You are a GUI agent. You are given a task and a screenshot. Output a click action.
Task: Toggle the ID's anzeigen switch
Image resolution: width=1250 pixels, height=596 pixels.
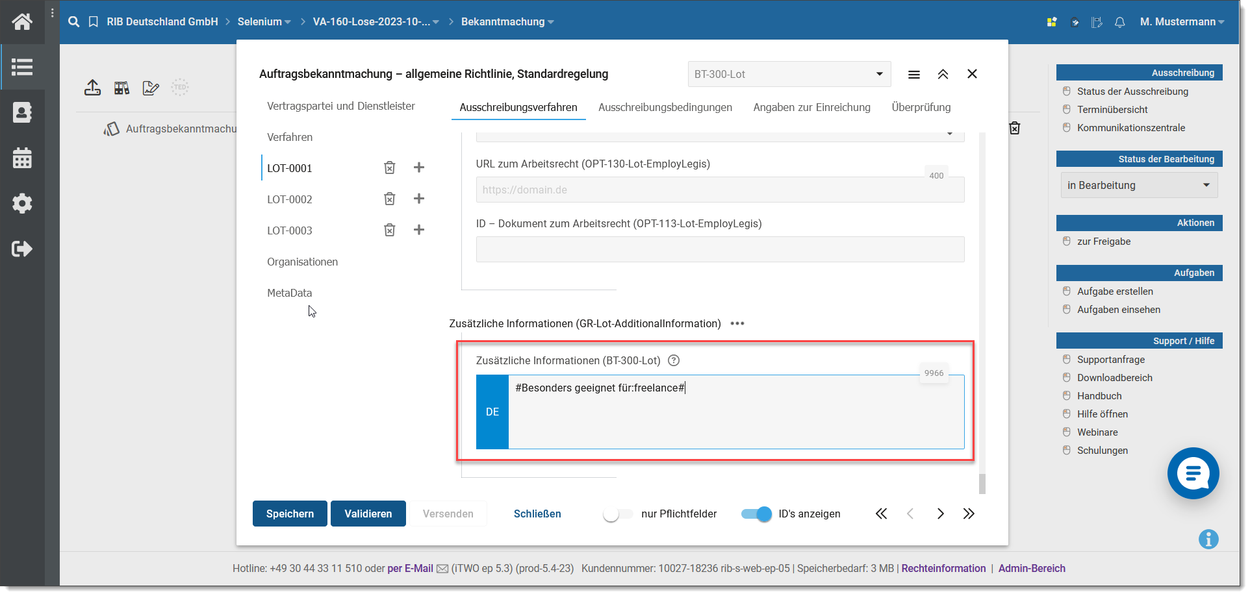click(x=756, y=514)
